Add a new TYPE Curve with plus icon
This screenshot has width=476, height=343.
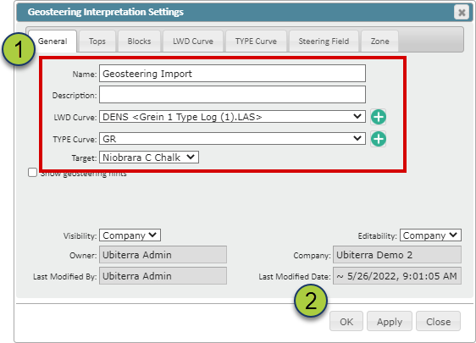click(x=379, y=139)
